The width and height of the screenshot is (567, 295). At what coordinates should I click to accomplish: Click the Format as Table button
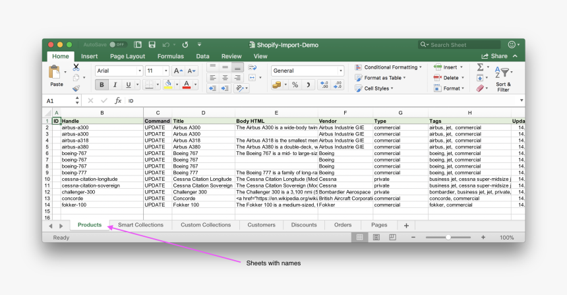click(384, 78)
